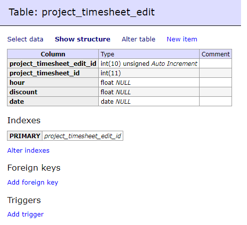Click the int(10) unsigned Auto Increment cell

click(149, 63)
